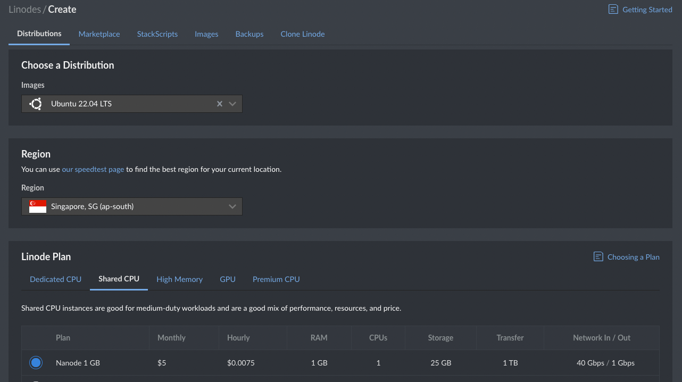The width and height of the screenshot is (682, 382).
Task: Click the CPUs column header
Action: [378, 338]
